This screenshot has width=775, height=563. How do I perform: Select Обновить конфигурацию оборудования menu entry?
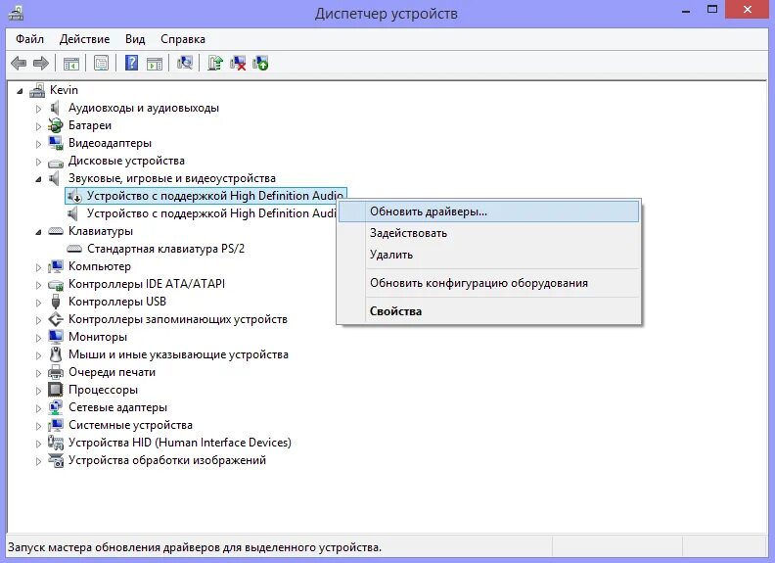point(489,283)
